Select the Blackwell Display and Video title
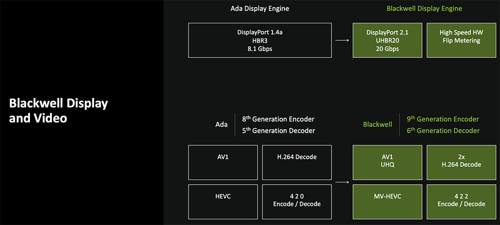The width and height of the screenshot is (500, 225). tap(58, 111)
